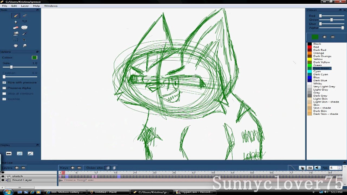347x195 pixels.
Task: Toggle the thin lines display icon
Action: point(30,154)
